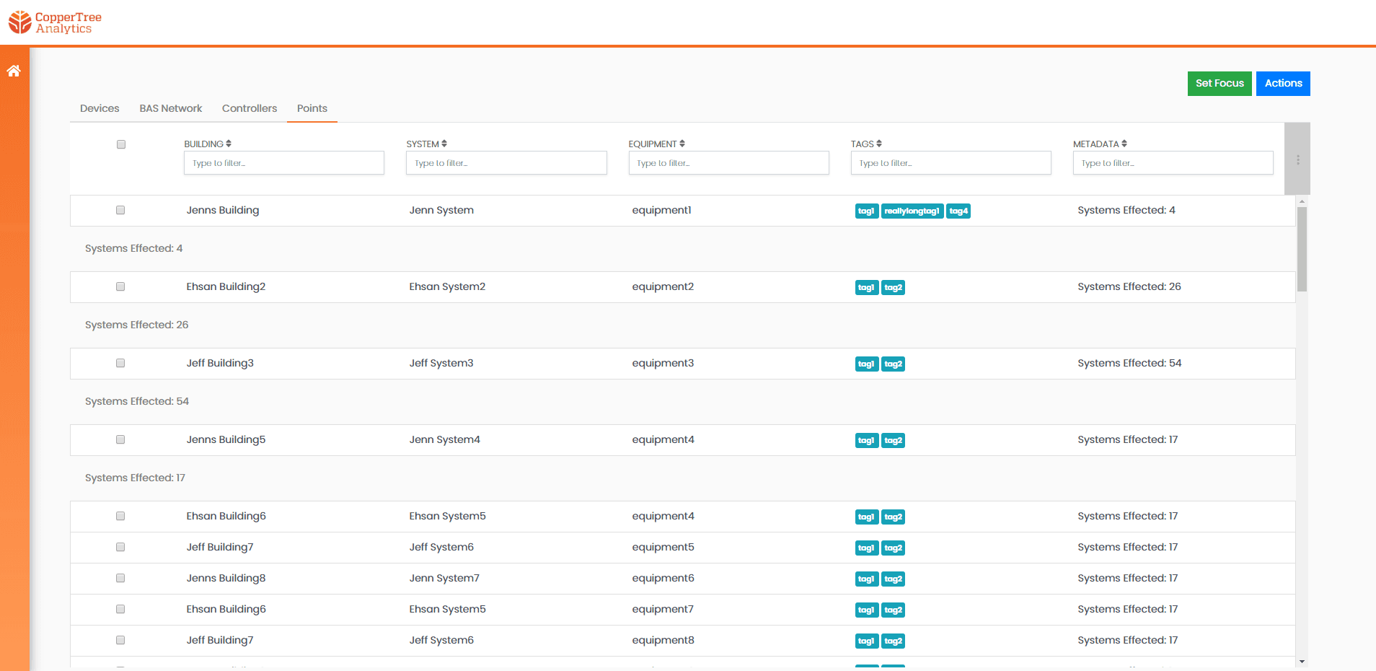This screenshot has height=671, width=1376.
Task: Sort by the Tags column arrows
Action: [879, 144]
